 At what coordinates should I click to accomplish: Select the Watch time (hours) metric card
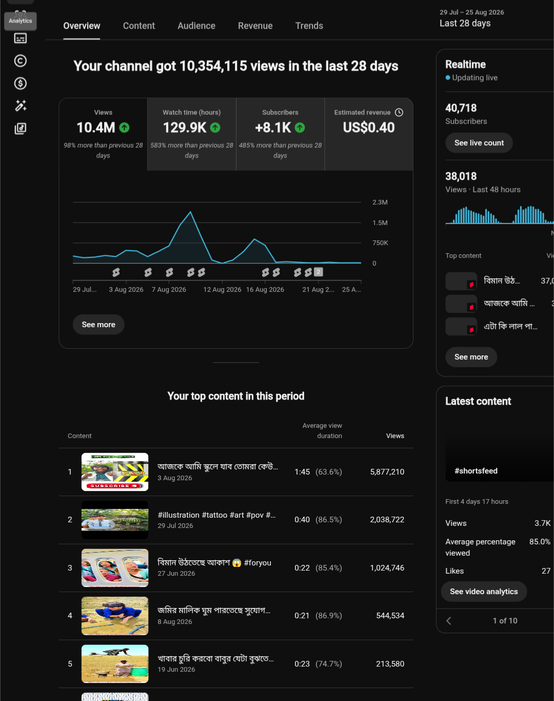192,134
